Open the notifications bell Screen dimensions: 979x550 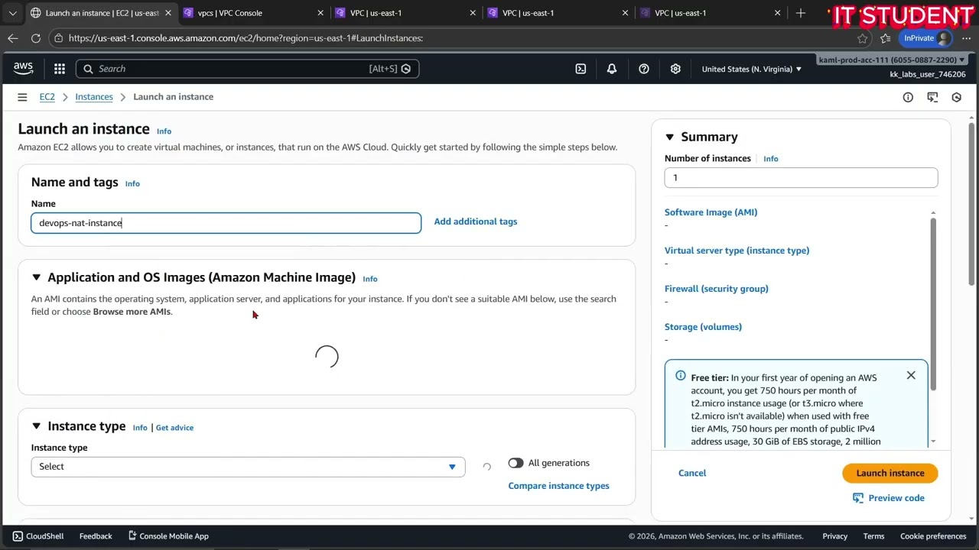[612, 69]
